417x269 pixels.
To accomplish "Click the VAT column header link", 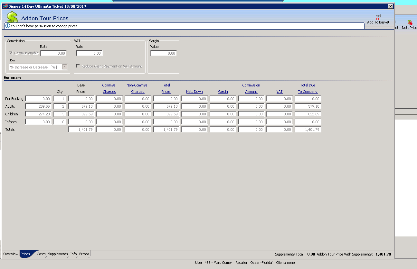I will 280,92.
